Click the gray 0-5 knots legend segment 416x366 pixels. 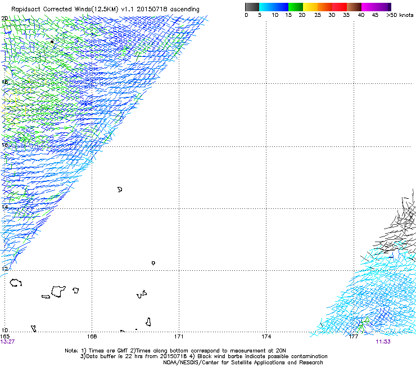coord(252,7)
